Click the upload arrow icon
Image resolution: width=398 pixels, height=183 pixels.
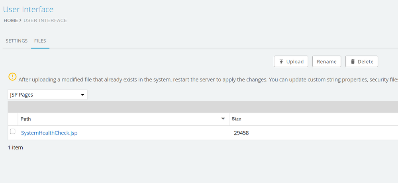pyautogui.click(x=281, y=62)
